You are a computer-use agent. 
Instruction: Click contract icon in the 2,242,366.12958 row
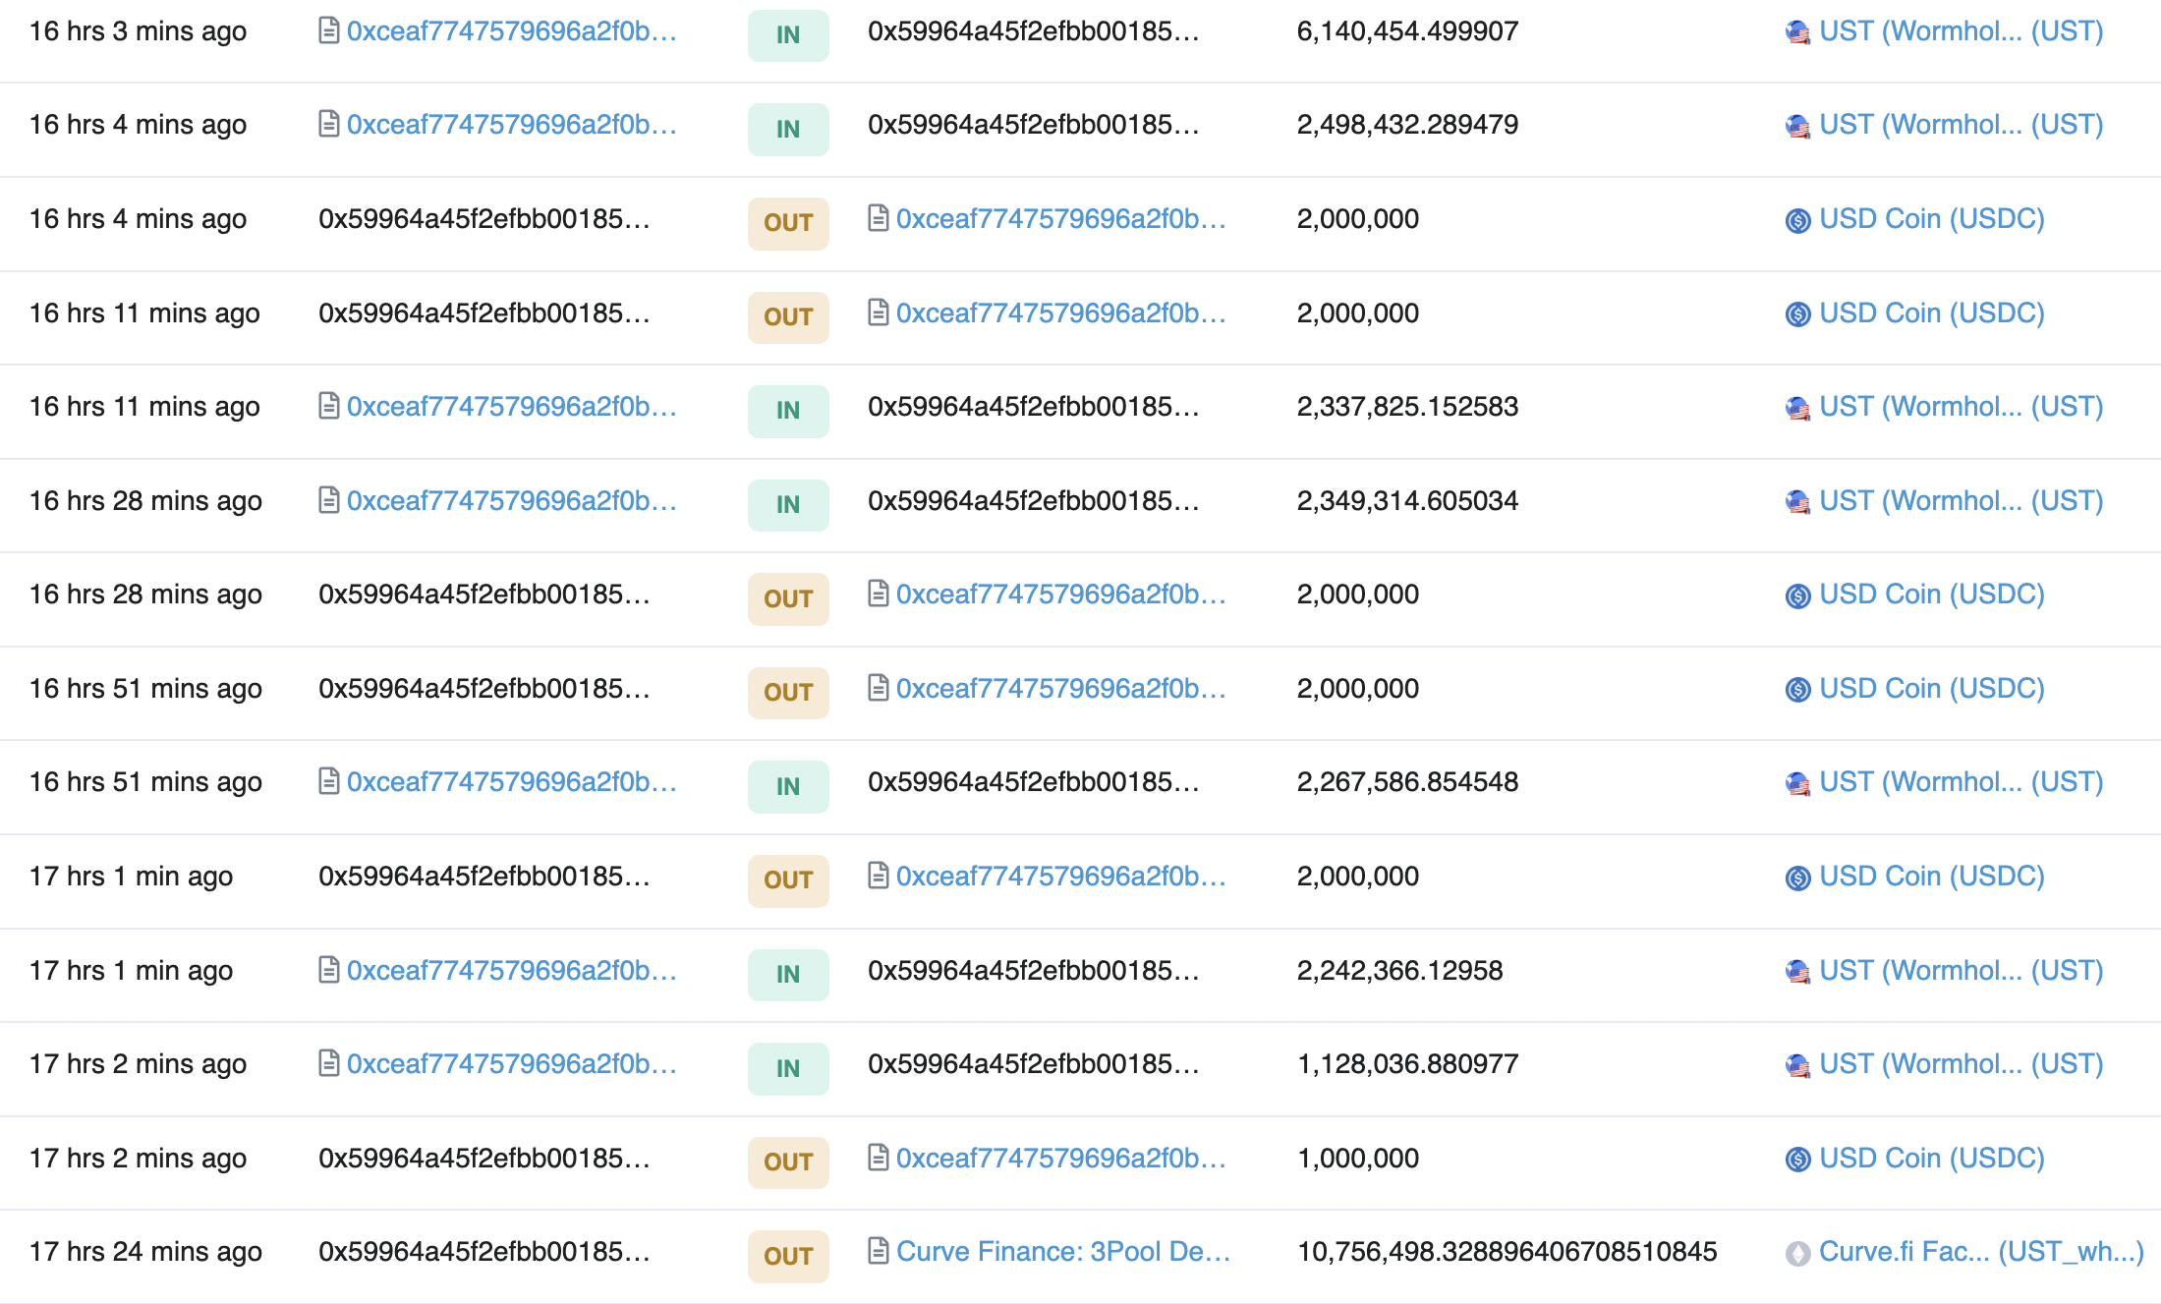pyautogui.click(x=329, y=970)
